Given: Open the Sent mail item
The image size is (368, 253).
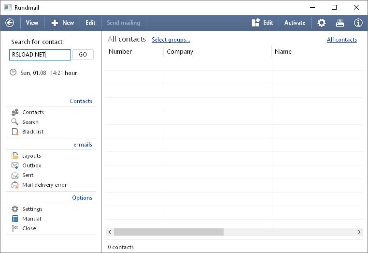Looking at the screenshot, I should pos(28,175).
